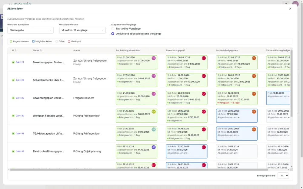Viewport: 303px width, 189px height.
Task: Open the QAH-29 link
Action: pyautogui.click(x=20, y=98)
